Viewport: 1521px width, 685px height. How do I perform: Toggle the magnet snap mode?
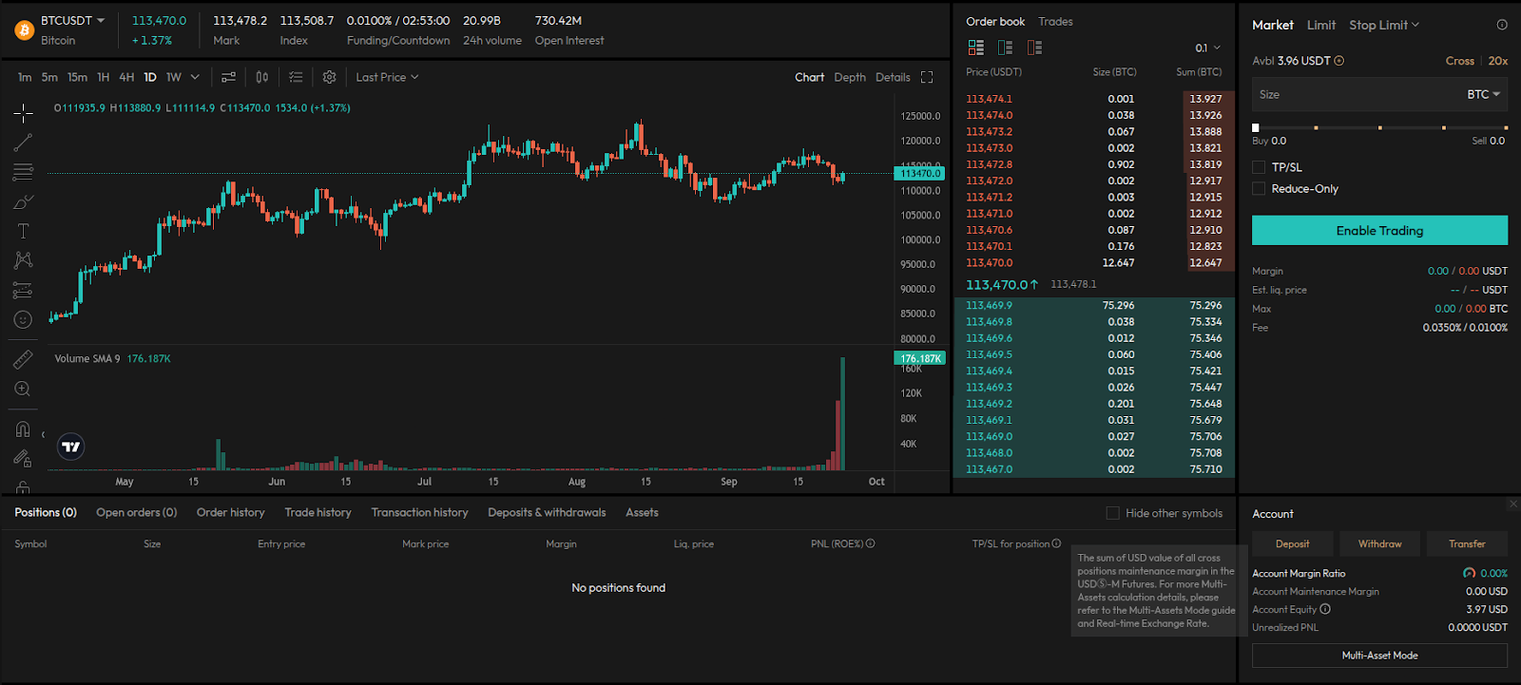click(23, 428)
